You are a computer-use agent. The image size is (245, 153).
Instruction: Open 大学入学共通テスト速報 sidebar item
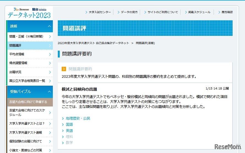point(30,133)
